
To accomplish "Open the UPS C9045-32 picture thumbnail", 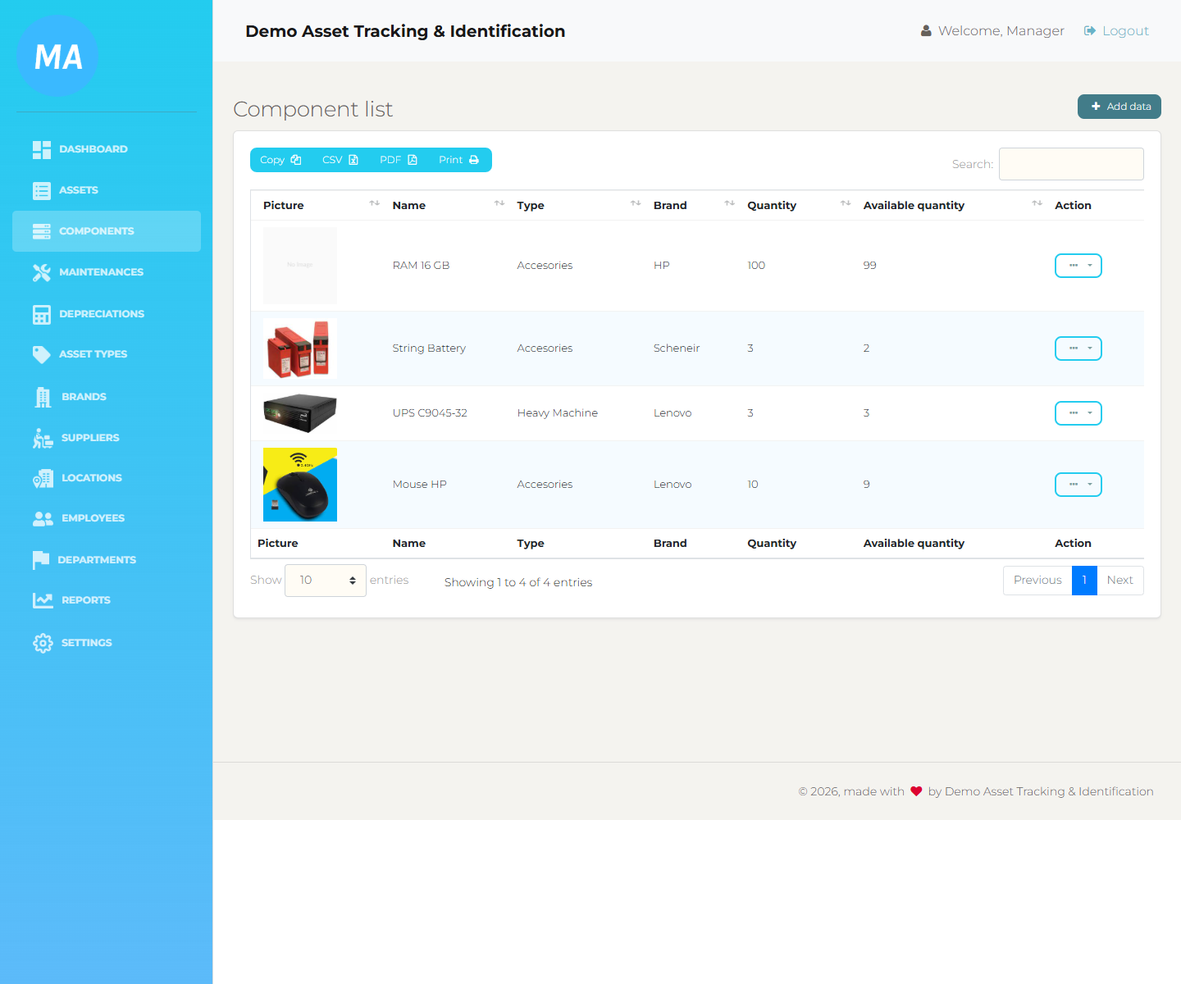I will tap(300, 413).
